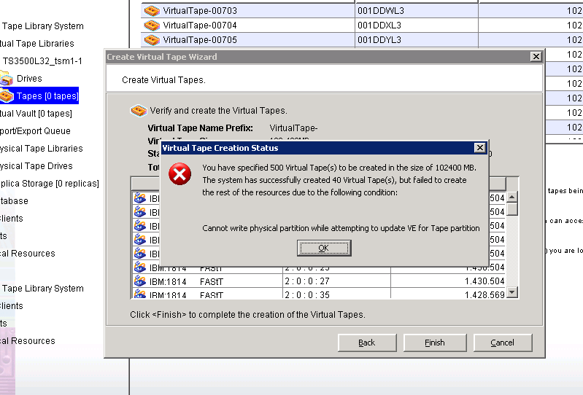This screenshot has height=395, width=583.
Task: Select Import/Export Queue node
Action: [x=35, y=131]
